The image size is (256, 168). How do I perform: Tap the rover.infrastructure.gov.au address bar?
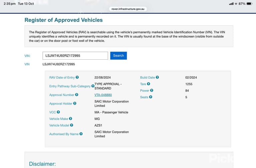(128, 9)
